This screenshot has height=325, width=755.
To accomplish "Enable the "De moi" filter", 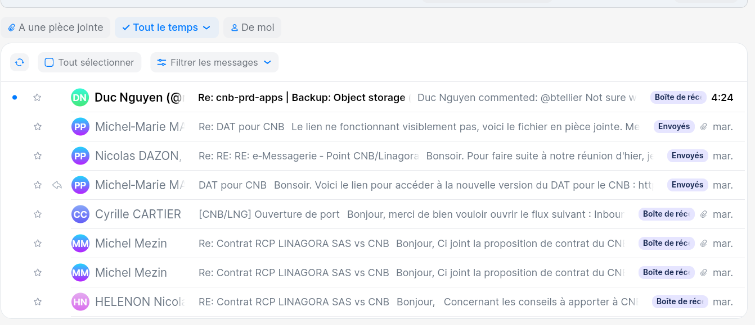I will (x=252, y=27).
